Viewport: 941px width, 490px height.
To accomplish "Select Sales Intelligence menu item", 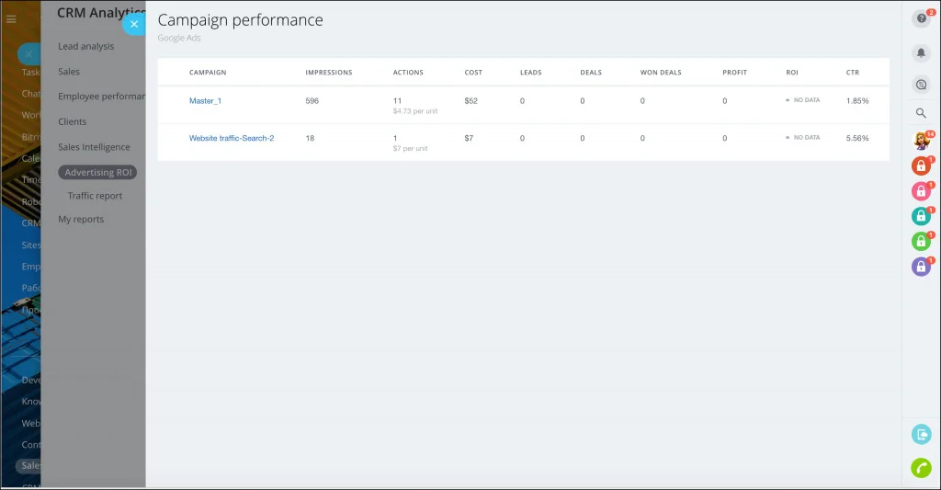I will (94, 147).
